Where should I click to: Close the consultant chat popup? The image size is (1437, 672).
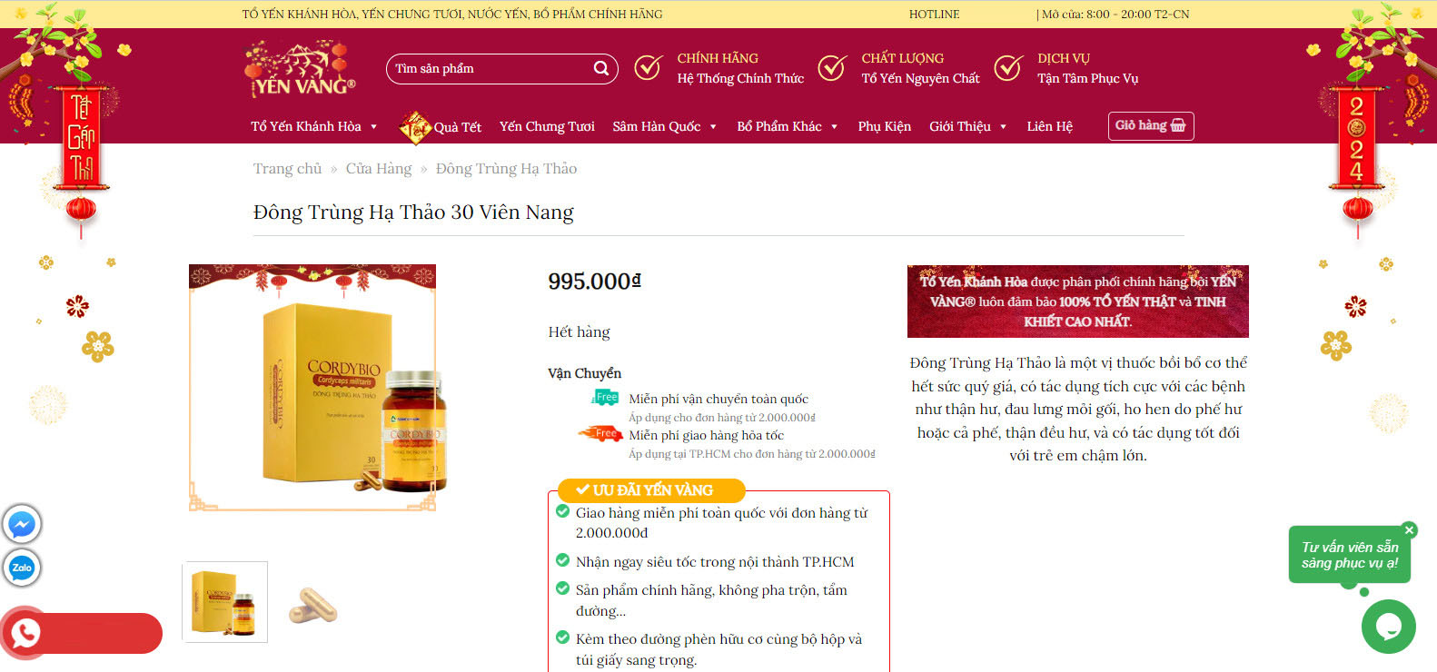pyautogui.click(x=1409, y=530)
